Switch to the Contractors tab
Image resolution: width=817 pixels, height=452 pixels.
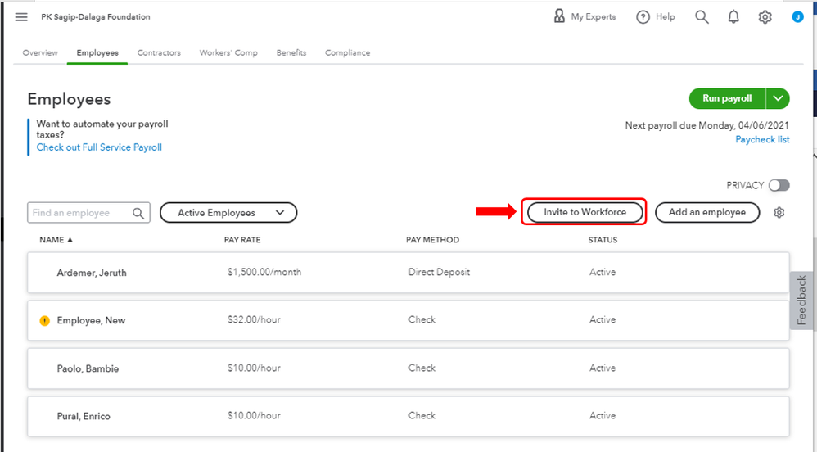(159, 53)
